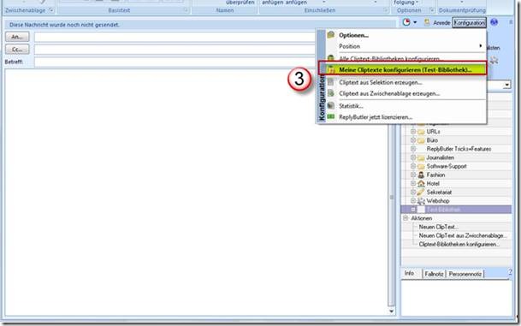
Task: Click the Anrede button label
Action: 441,23
